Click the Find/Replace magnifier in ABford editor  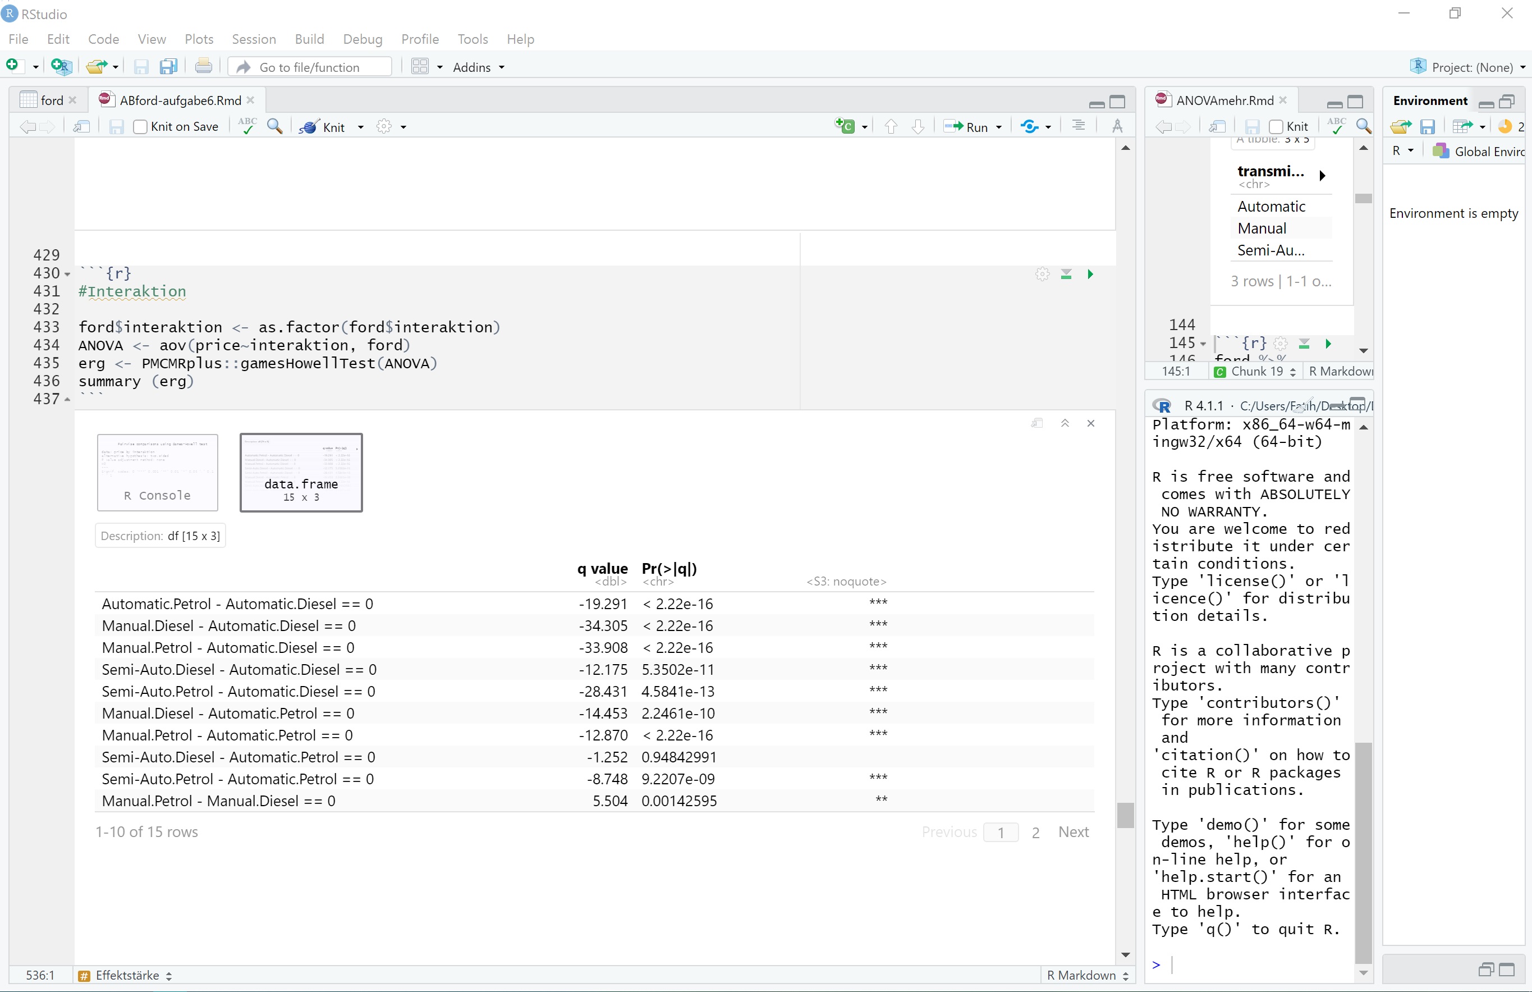pos(275,126)
